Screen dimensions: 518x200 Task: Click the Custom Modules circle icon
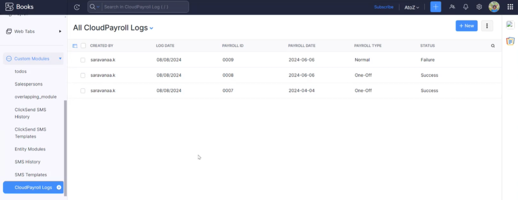[9, 58]
